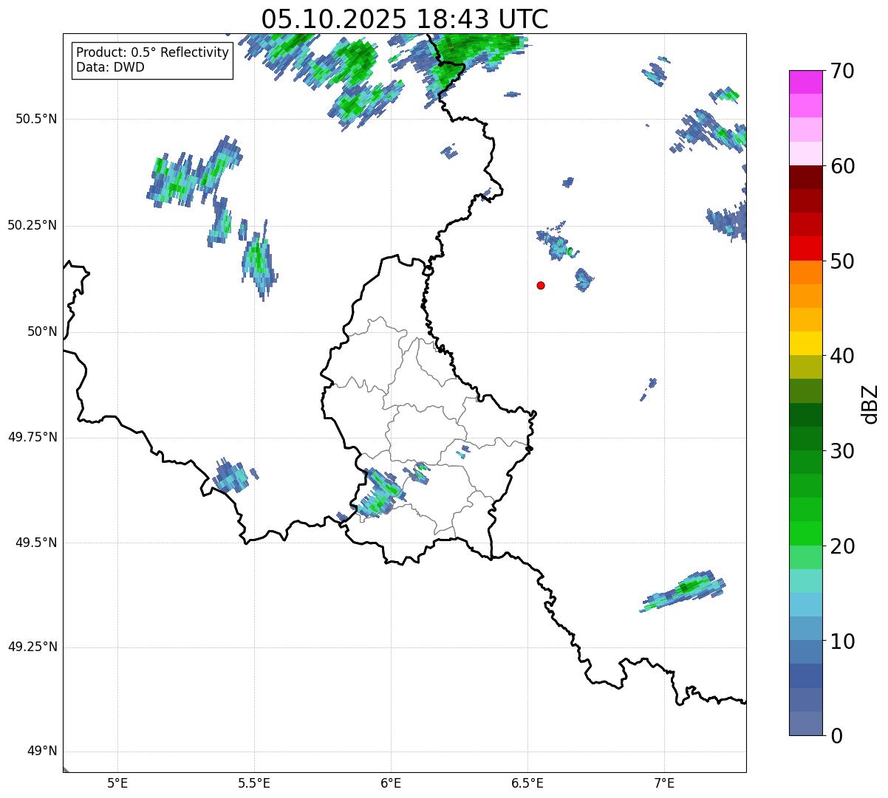Screen dimensions: 888x798
Task: Select the Data: DWD label
Action: click(110, 68)
